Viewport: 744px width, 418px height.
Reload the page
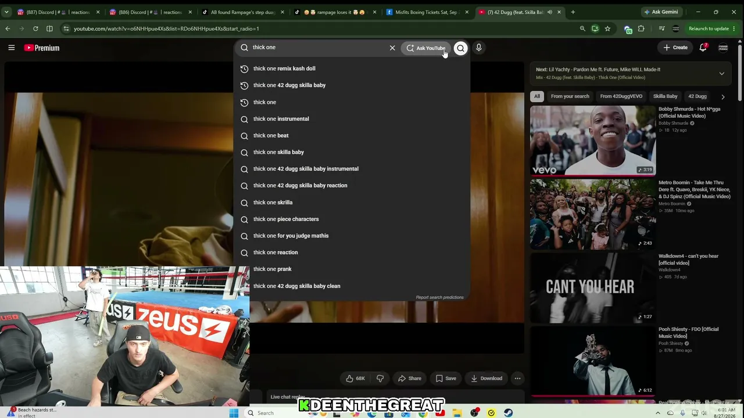tap(35, 28)
